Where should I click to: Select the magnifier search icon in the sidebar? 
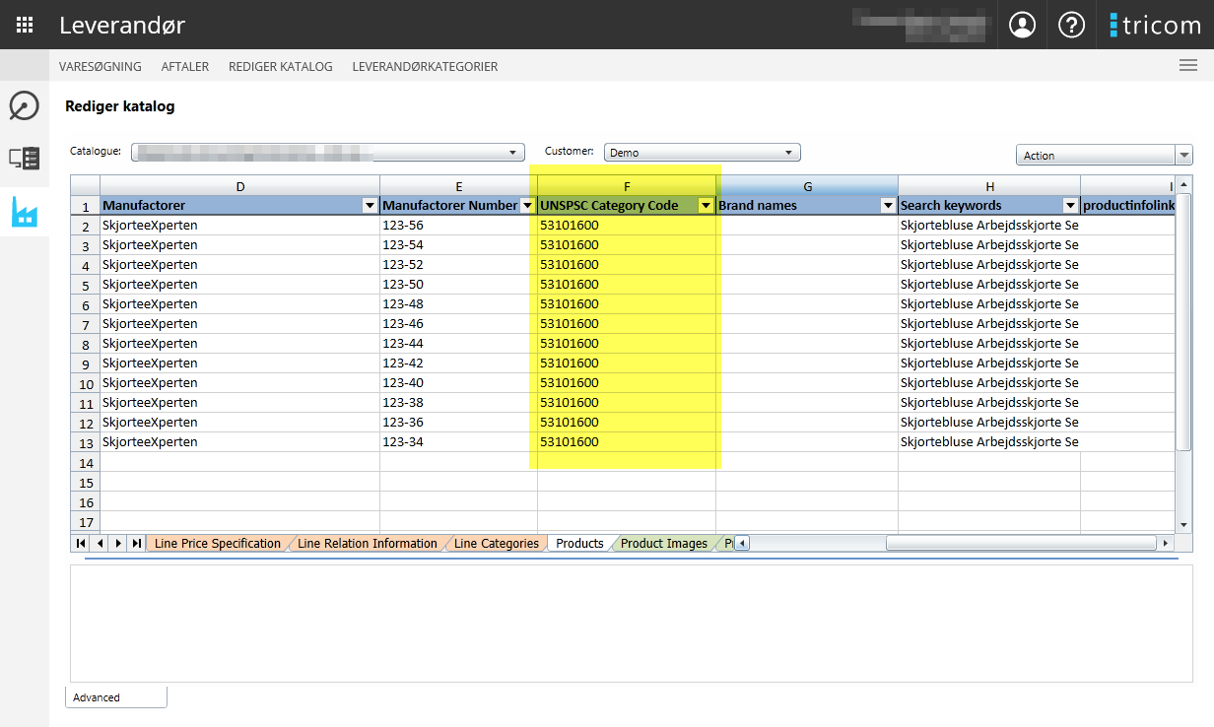(24, 105)
